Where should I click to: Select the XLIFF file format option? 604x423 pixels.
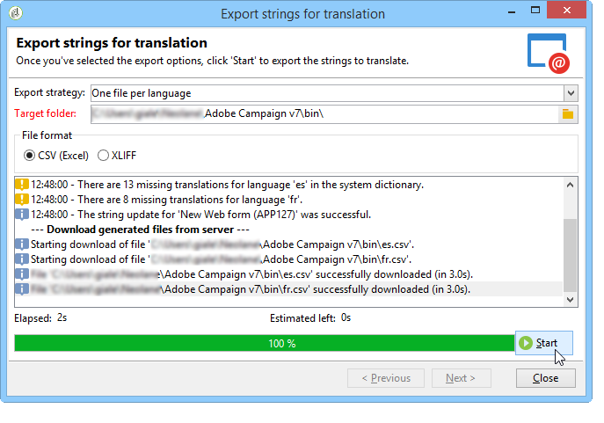[117, 156]
